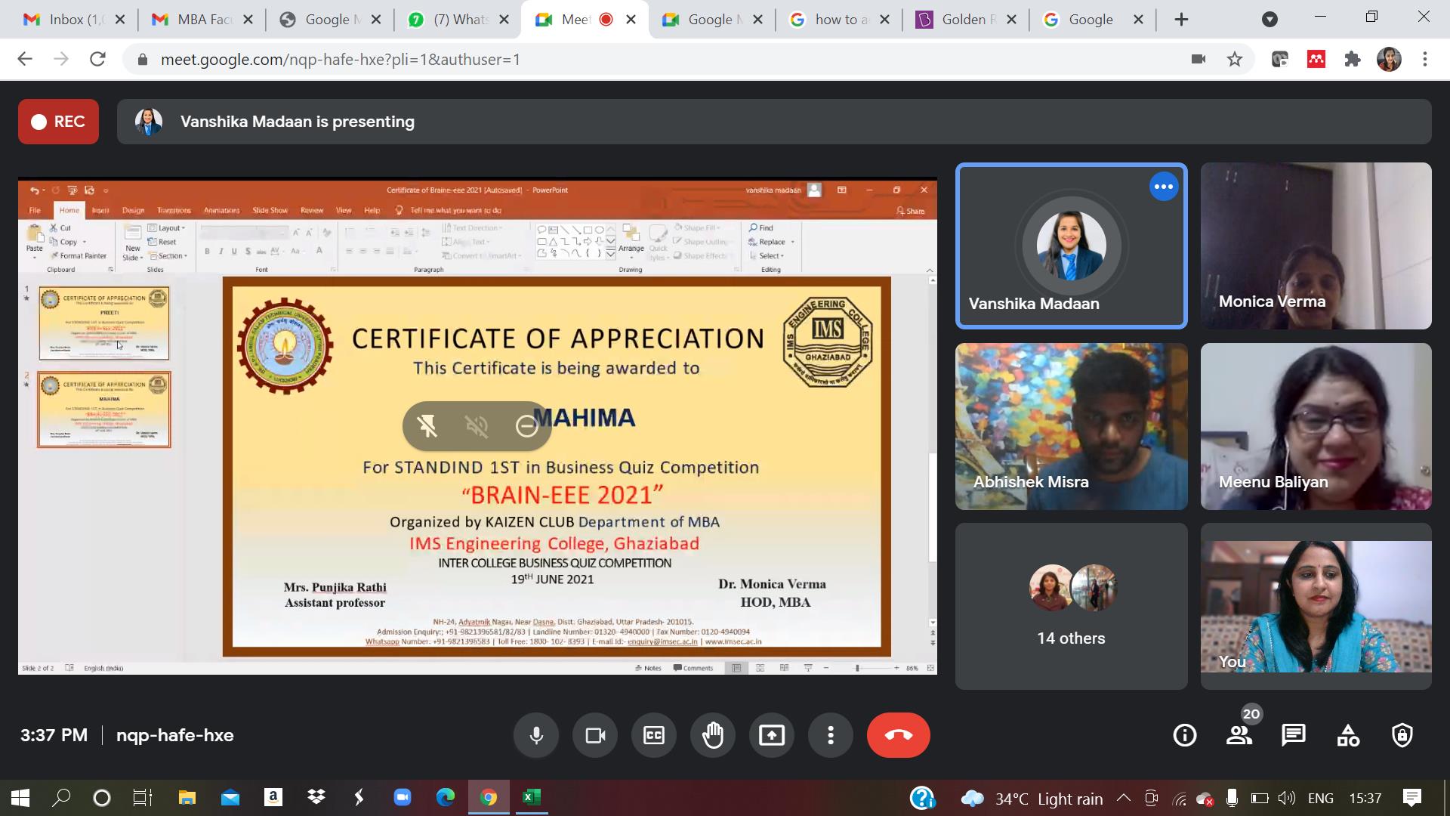The width and height of the screenshot is (1450, 816).
Task: Click the red leave call button
Action: (x=898, y=735)
